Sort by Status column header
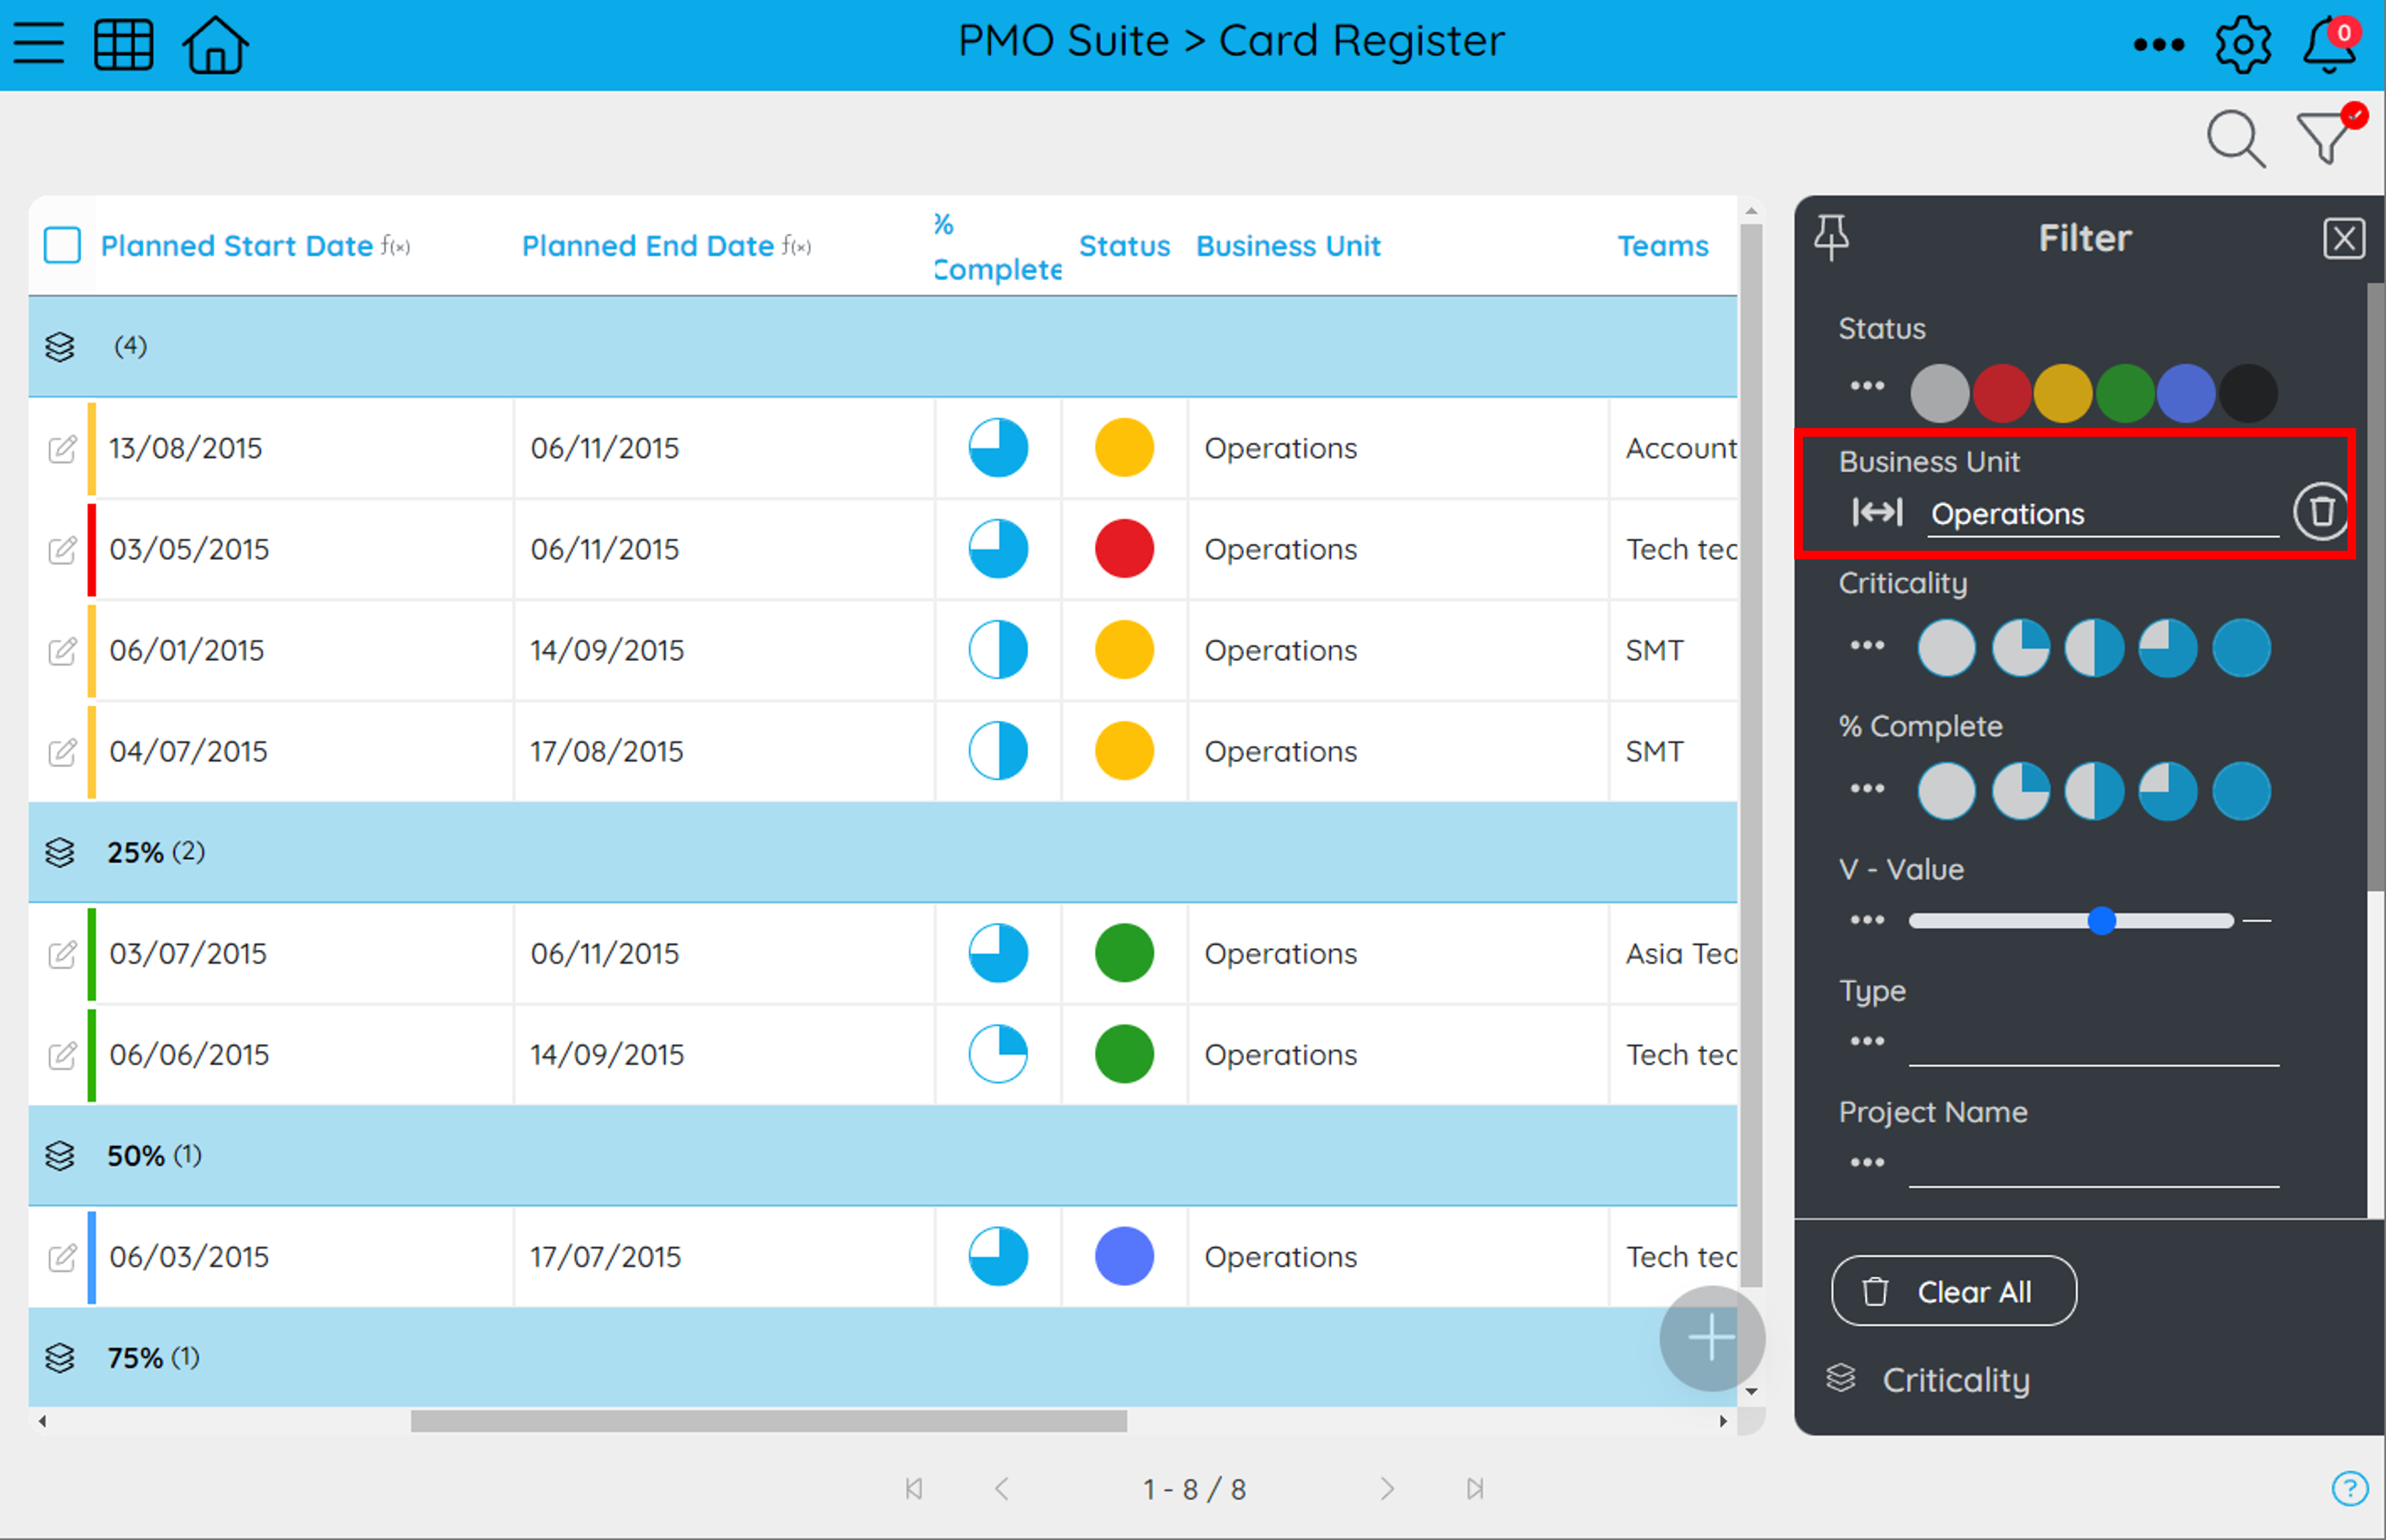This screenshot has height=1540, width=2386. [1124, 246]
